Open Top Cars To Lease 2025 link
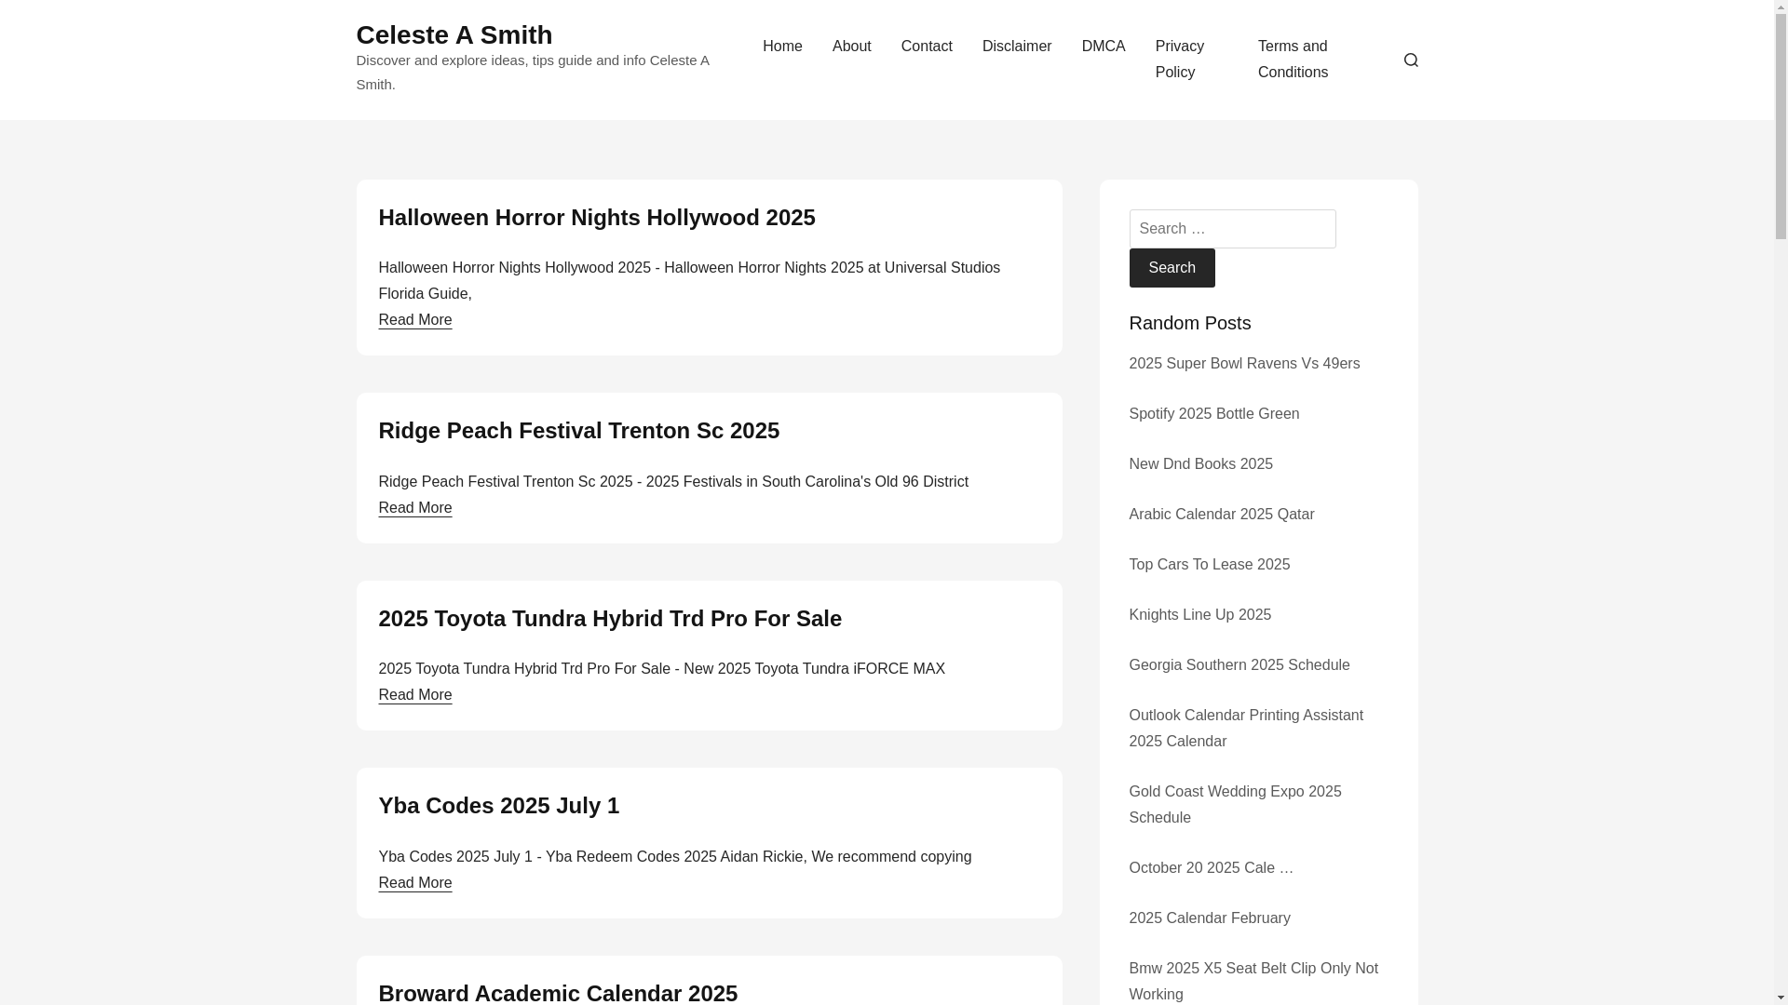Screen dimensions: 1788x1005 pyautogui.click(x=1209, y=565)
